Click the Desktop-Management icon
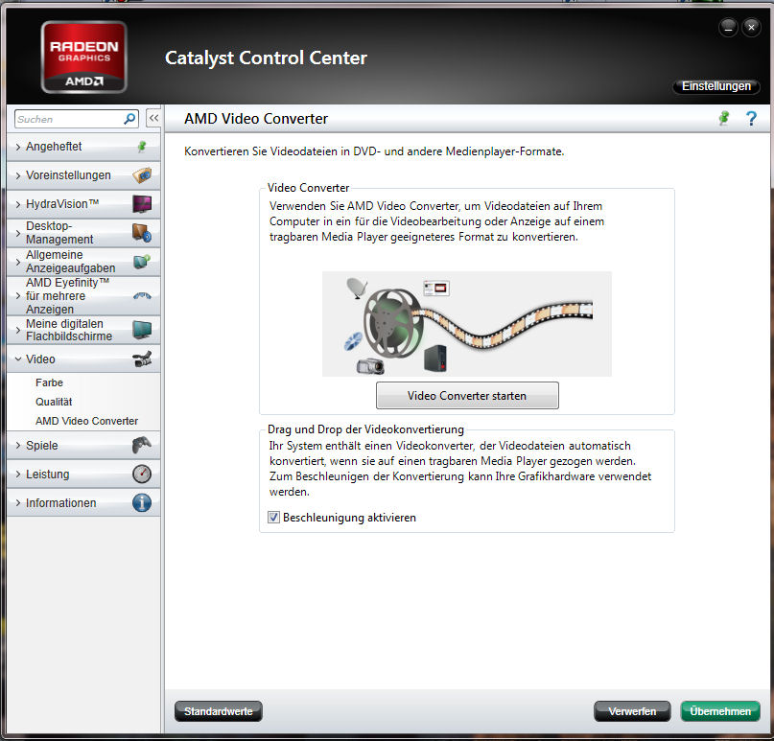Image resolution: width=774 pixels, height=741 pixels. coord(142,233)
